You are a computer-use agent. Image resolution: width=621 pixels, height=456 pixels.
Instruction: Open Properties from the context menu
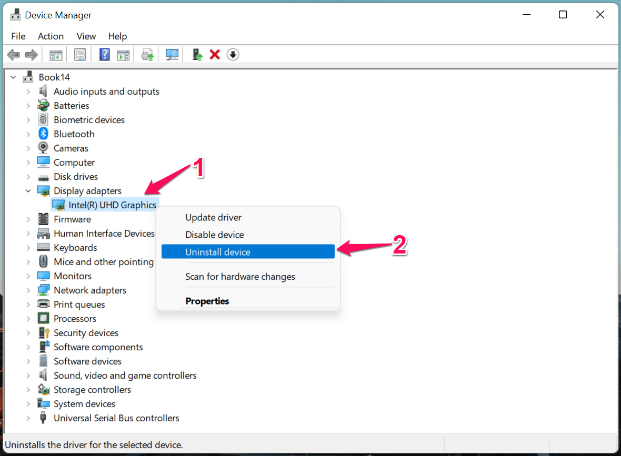[x=207, y=300]
